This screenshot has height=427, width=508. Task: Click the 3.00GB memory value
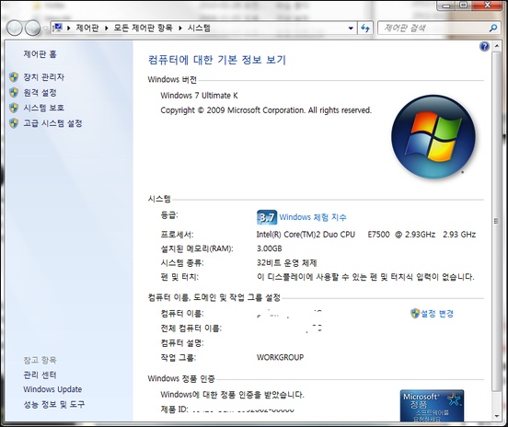coord(270,248)
